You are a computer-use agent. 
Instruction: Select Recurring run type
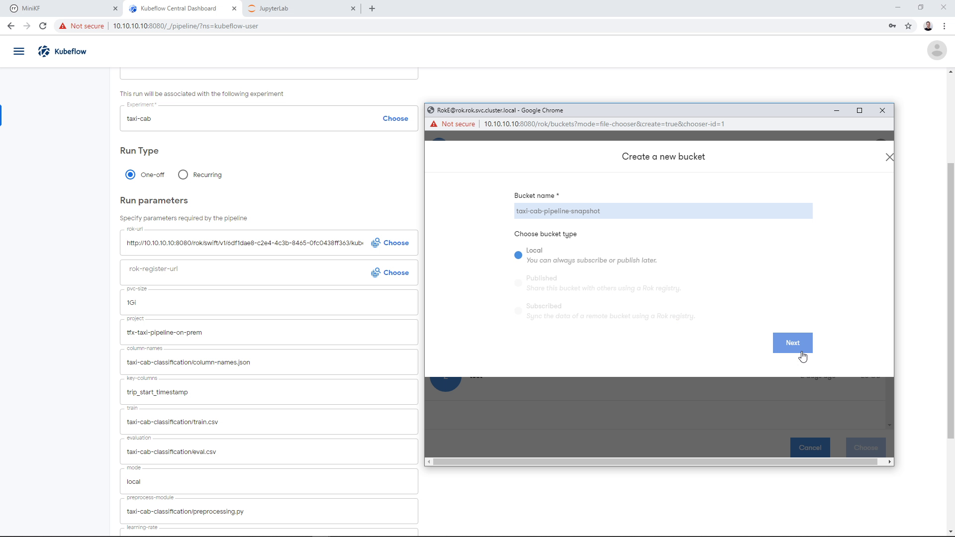pos(183,175)
